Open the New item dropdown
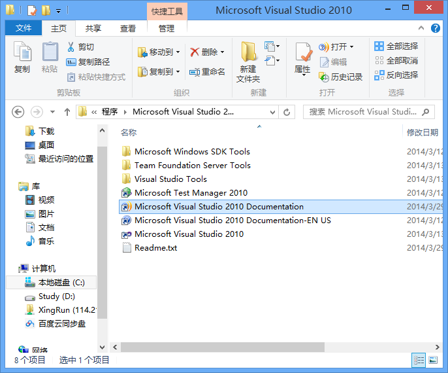448x373 pixels. 272,46
